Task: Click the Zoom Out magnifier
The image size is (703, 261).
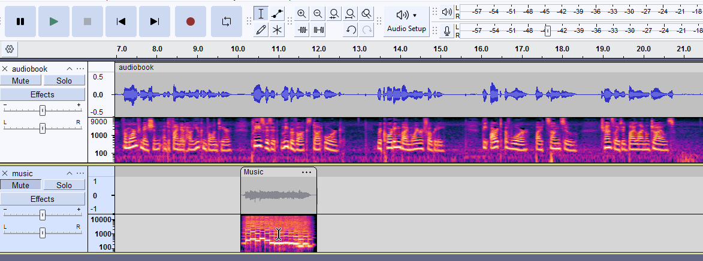Action: [x=318, y=13]
